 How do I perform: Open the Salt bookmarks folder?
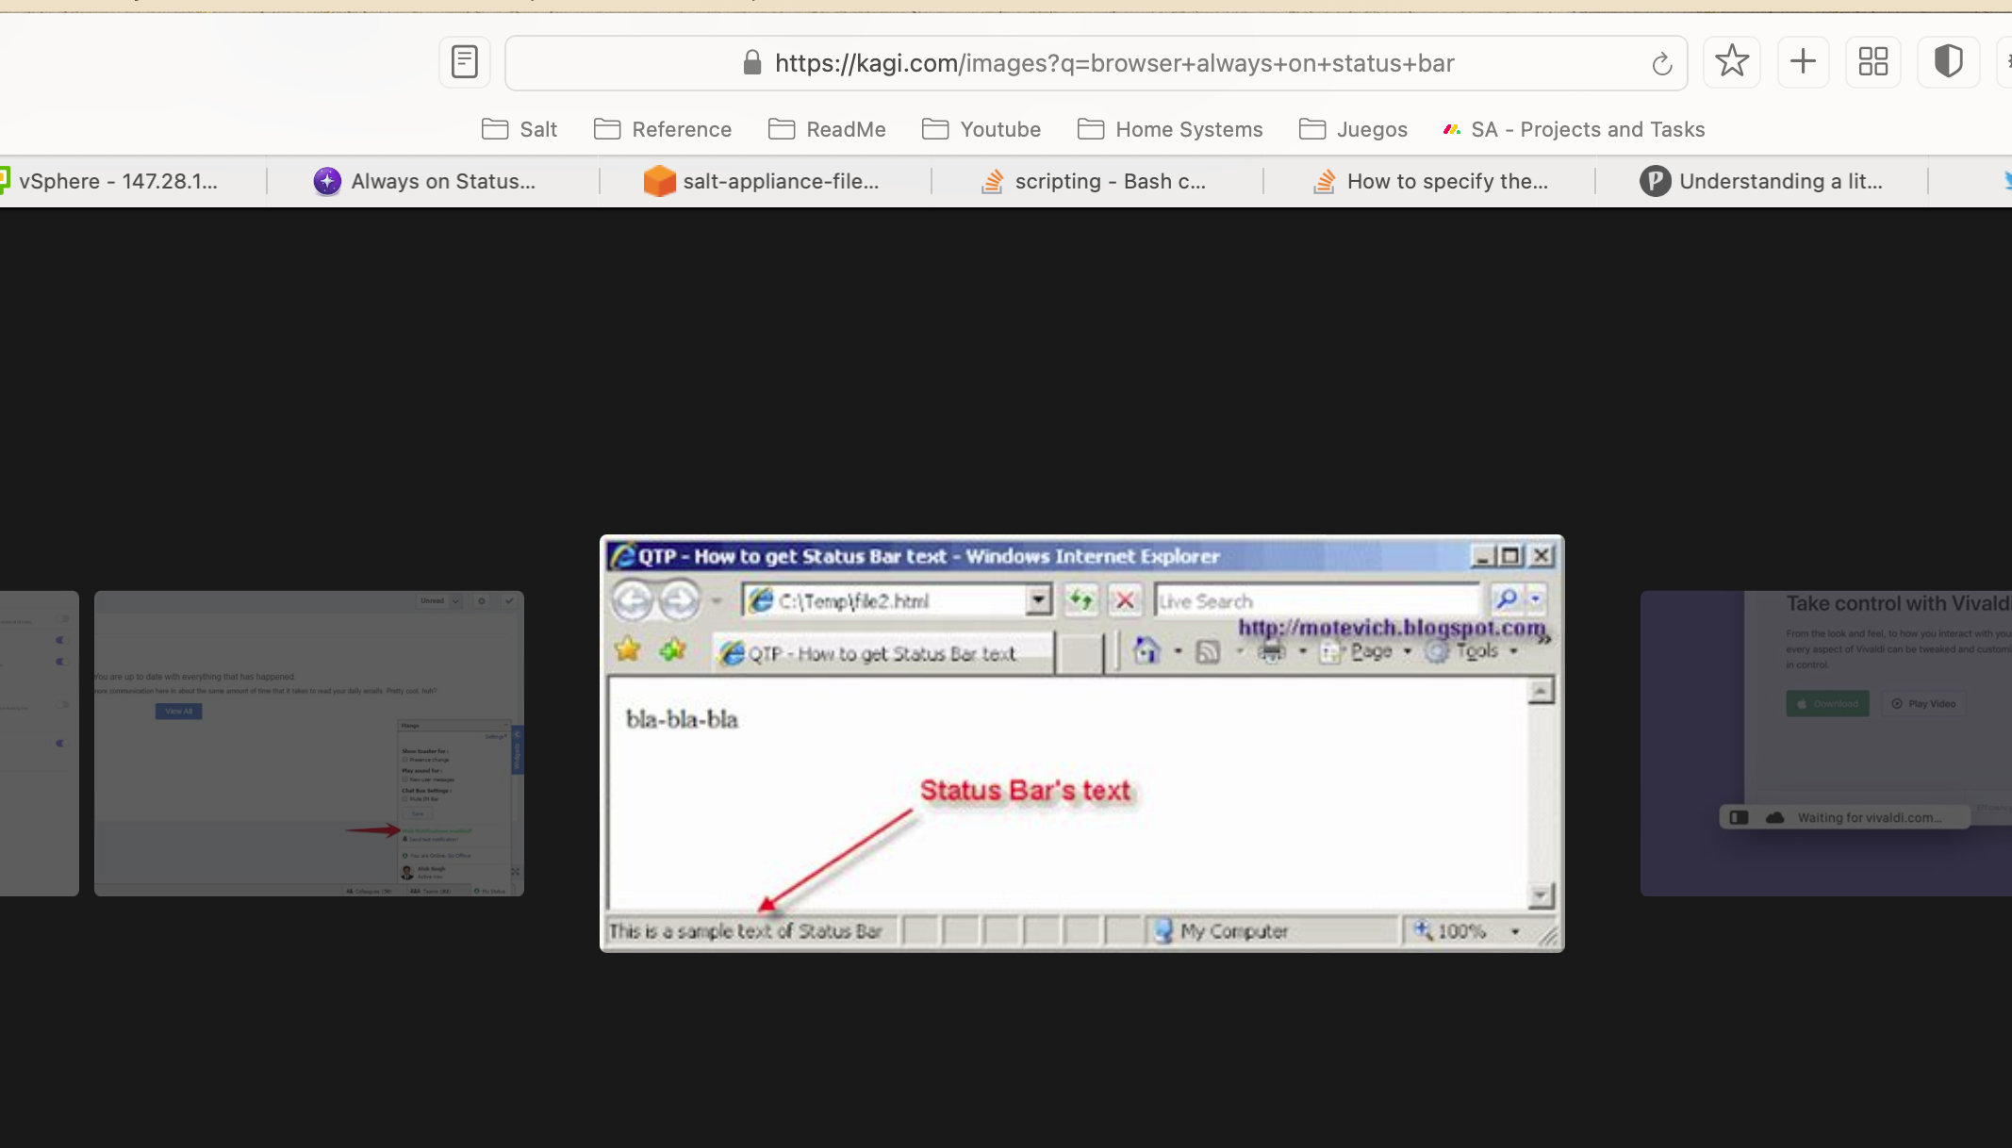(x=519, y=129)
